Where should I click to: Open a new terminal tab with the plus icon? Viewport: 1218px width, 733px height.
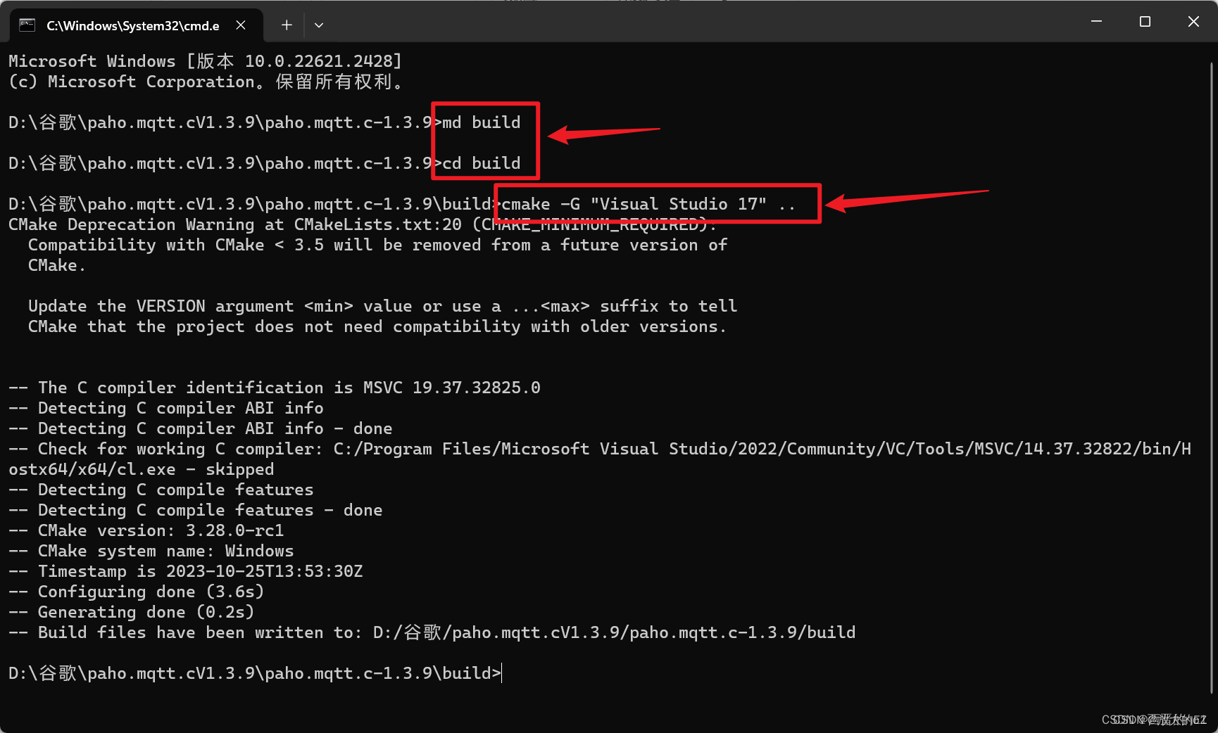coord(286,25)
